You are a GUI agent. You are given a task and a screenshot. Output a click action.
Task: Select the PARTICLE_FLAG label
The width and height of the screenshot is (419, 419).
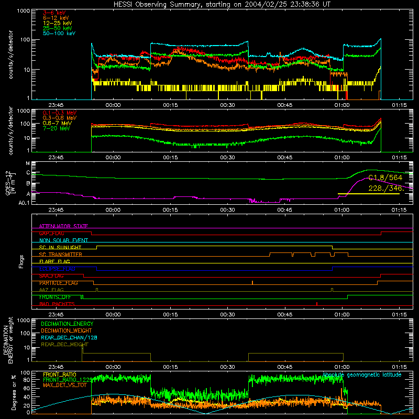point(59,283)
